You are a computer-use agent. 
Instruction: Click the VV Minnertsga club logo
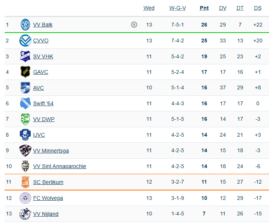(x=25, y=151)
